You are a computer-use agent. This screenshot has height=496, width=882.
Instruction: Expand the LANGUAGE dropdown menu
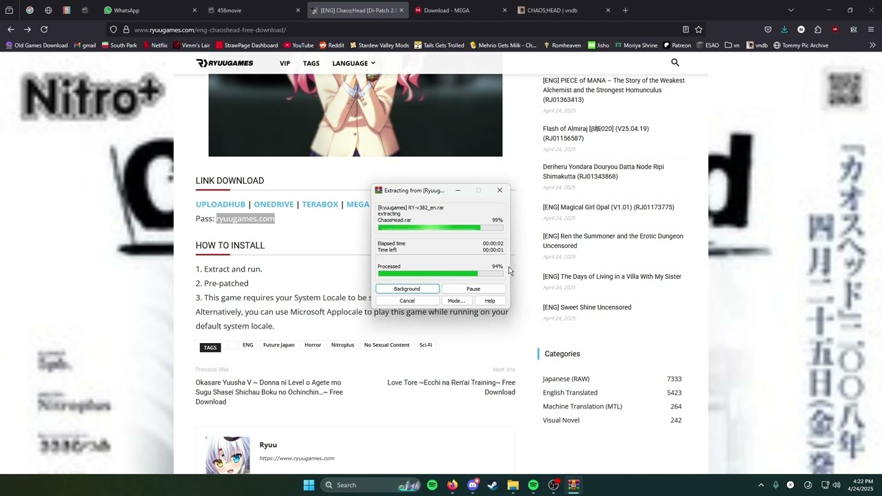click(353, 63)
